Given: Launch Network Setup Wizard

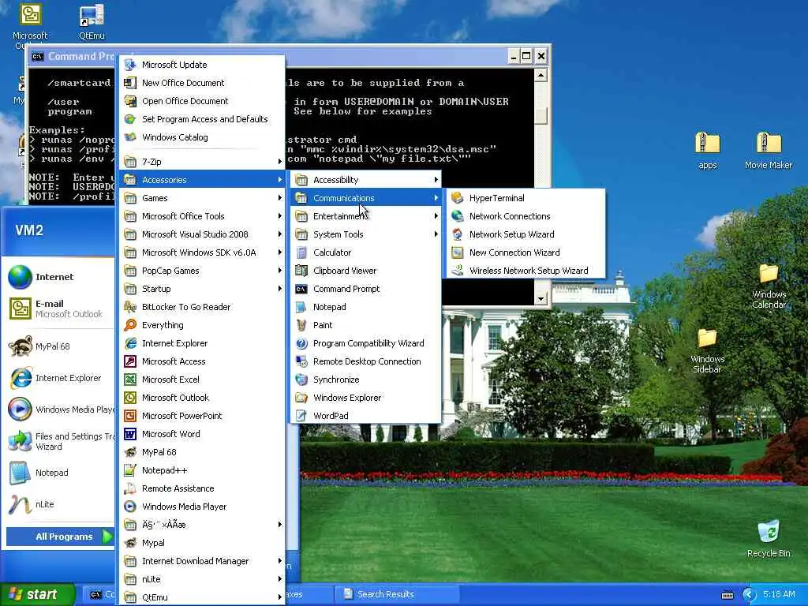Looking at the screenshot, I should 524,234.
